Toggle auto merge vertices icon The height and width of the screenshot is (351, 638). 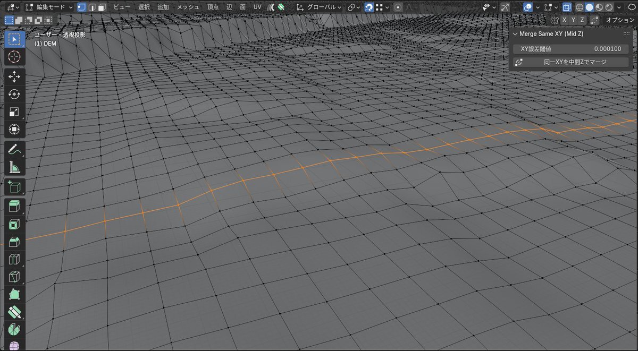[594, 20]
